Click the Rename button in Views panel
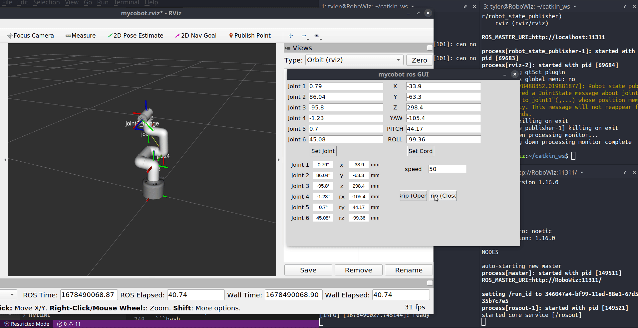638x328 pixels. click(x=409, y=270)
